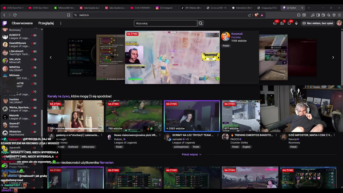Viewport: 343px width, 193px height.
Task: Click 'English' tag under PAGO3
Action: point(246,147)
